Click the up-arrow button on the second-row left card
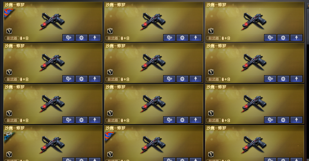This screenshot has width=309, height=161. [x=94, y=79]
